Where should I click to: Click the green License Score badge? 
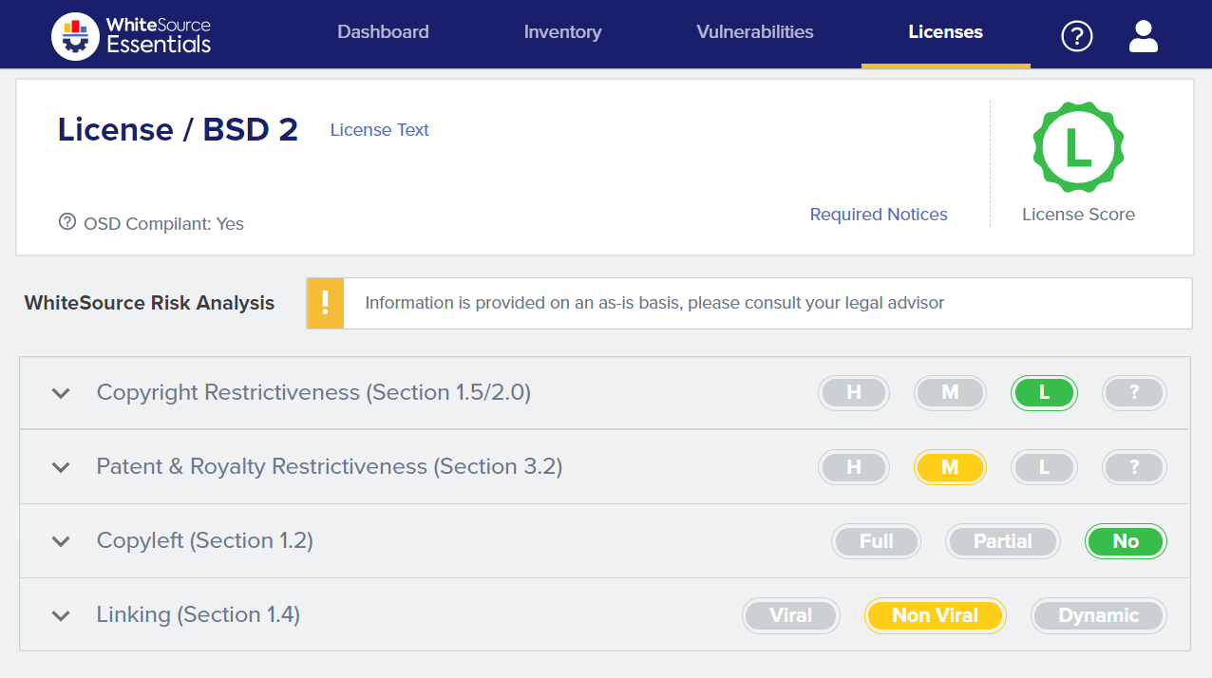[1078, 147]
